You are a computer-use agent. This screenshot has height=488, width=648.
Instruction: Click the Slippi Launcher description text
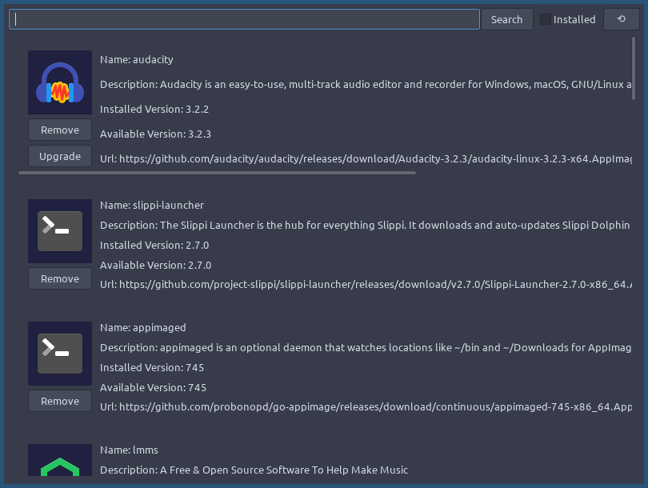click(365, 225)
